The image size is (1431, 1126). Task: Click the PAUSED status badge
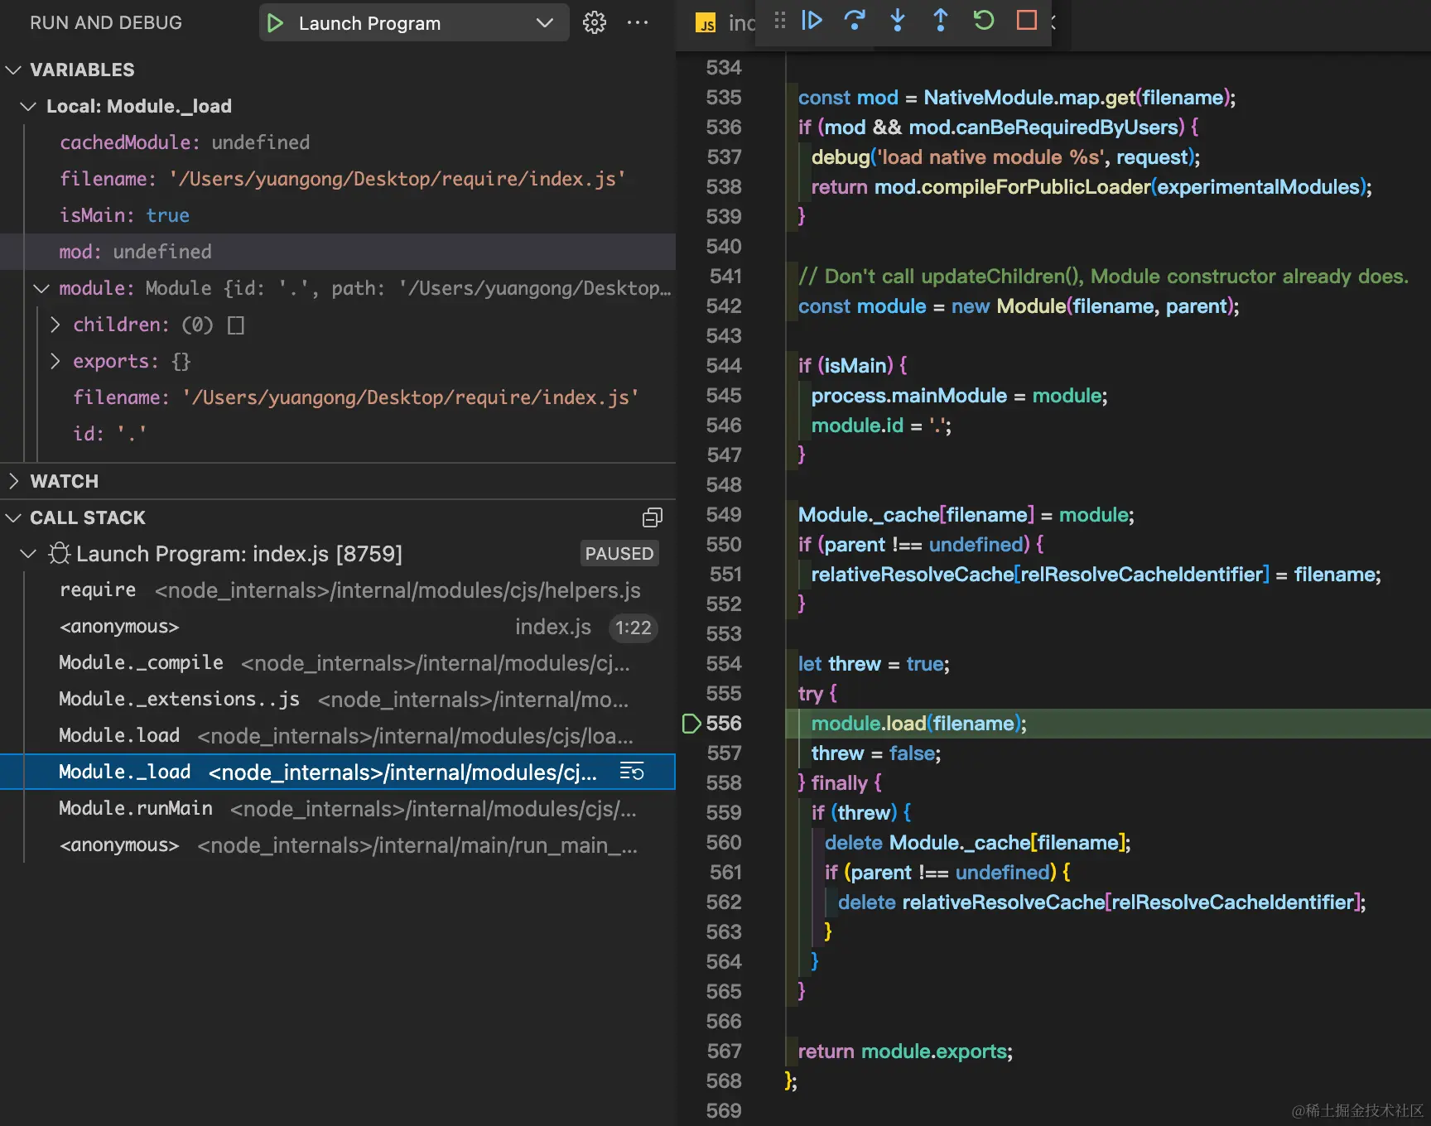[x=619, y=553]
